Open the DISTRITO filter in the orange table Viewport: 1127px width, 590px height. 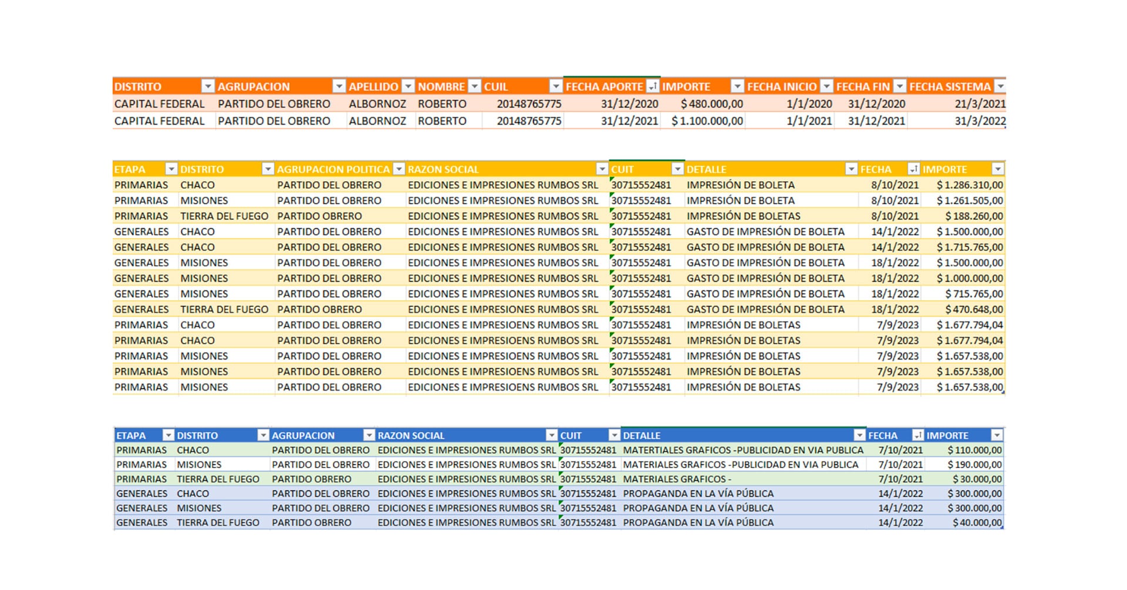click(208, 87)
